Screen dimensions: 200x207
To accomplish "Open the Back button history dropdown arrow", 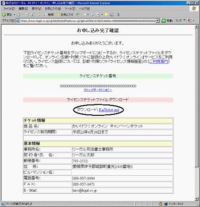I will pos(14,15).
